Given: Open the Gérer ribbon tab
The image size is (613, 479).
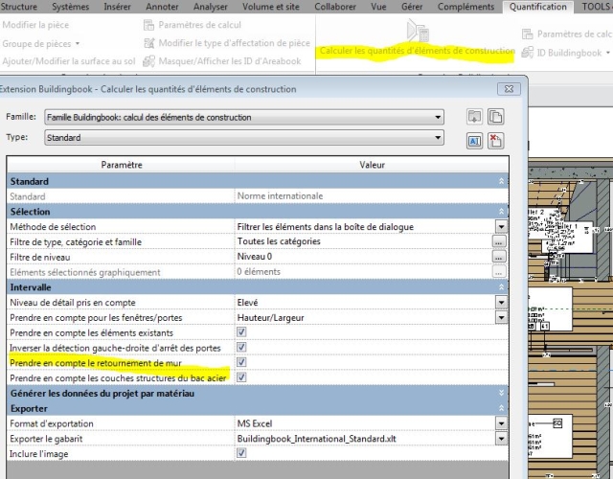Looking at the screenshot, I should (x=412, y=7).
